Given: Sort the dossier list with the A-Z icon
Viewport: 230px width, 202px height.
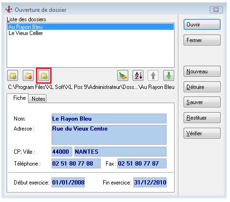Looking at the screenshot, I should (138, 76).
